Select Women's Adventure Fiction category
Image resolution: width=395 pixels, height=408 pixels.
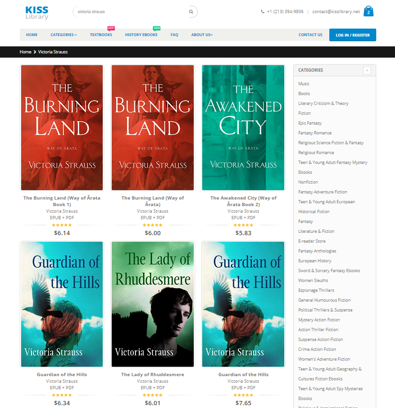(x=324, y=359)
